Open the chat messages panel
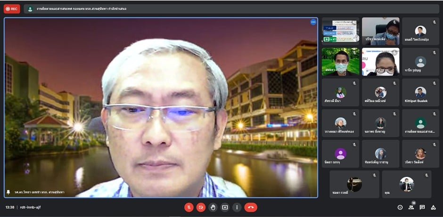Screen dimensions: 443x217 tap(422, 207)
